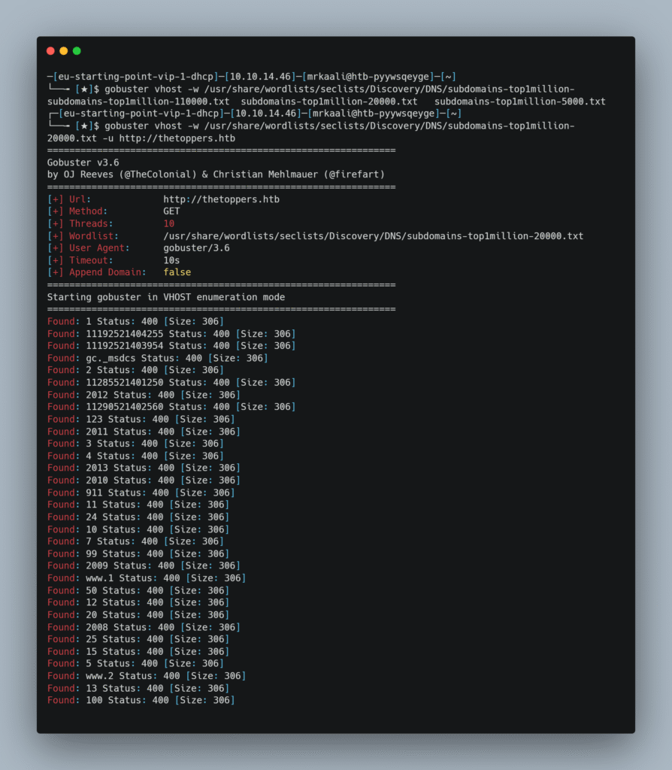The image size is (672, 770).
Task: Click the 'gc._msdcs' found result line
Action: point(157,358)
